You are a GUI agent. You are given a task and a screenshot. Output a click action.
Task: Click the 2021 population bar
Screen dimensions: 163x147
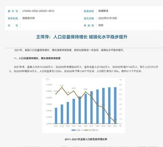(115, 106)
